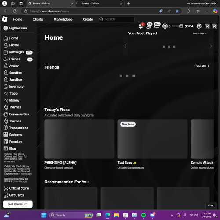The width and height of the screenshot is (220, 220).
Task: Click the Get Premium button
Action: (x=18, y=204)
